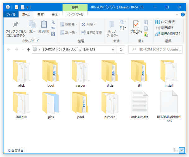This screenshot has height=157, width=189.
Task: Click Rename (名前の変更) in ribbon
Action: tap(92, 32)
